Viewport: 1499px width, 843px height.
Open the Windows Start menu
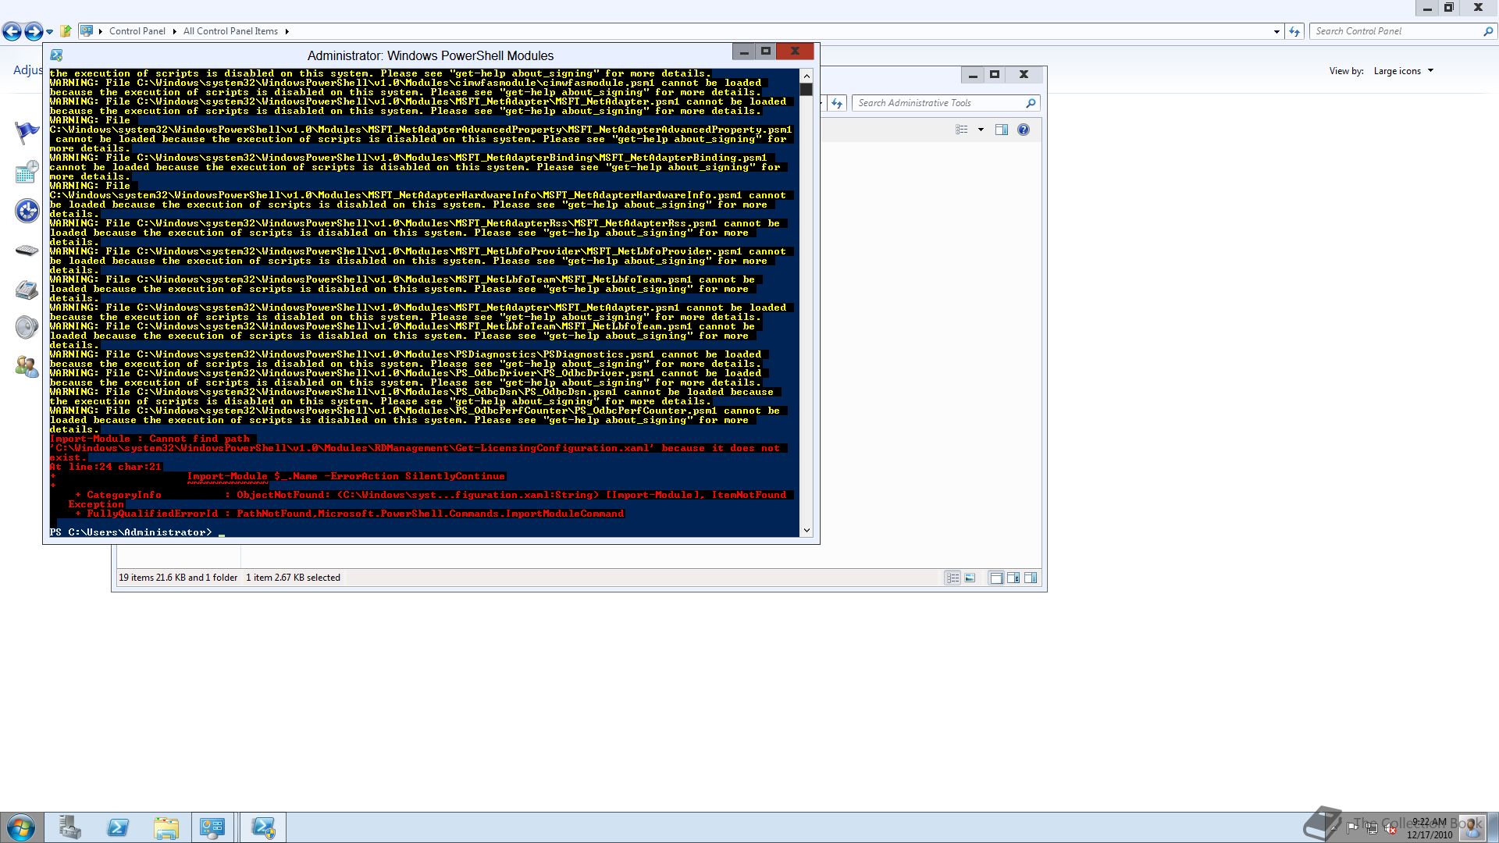click(21, 827)
